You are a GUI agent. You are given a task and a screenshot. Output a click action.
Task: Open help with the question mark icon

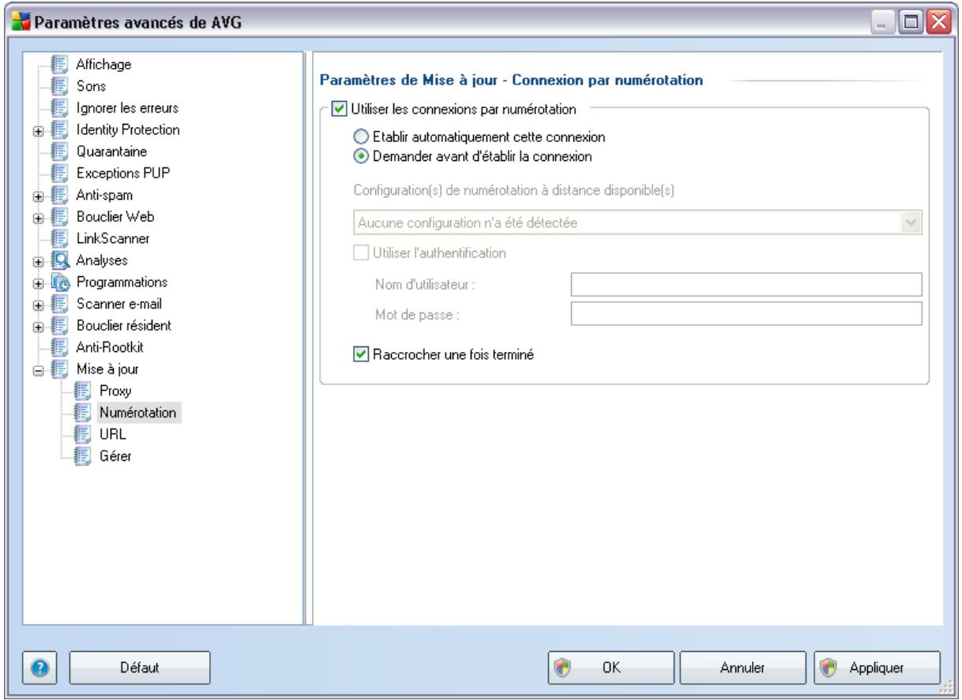(39, 667)
